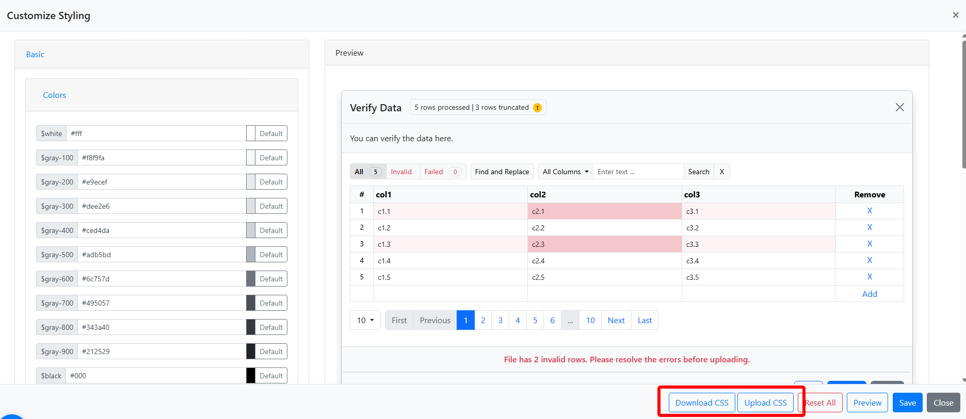Click the Search button
966x419 pixels.
point(699,172)
